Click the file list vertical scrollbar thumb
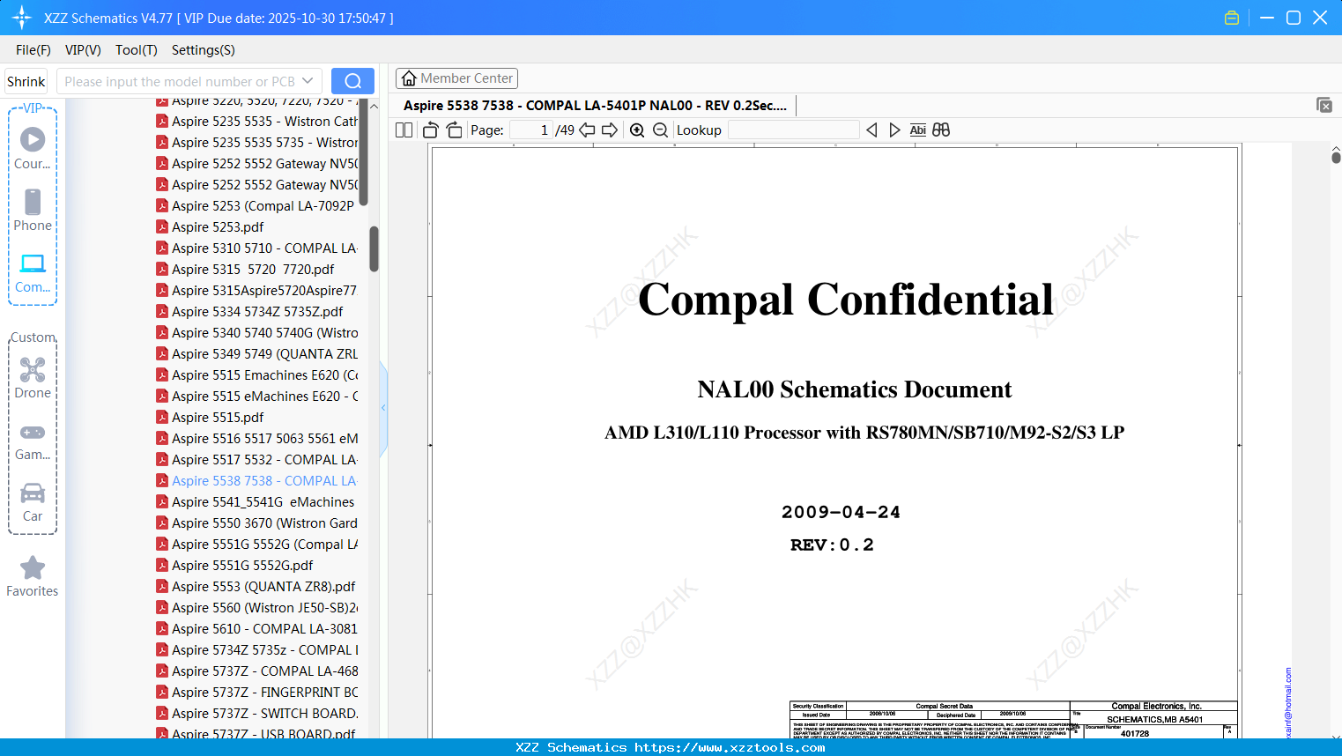The width and height of the screenshot is (1342, 756). pos(374,249)
